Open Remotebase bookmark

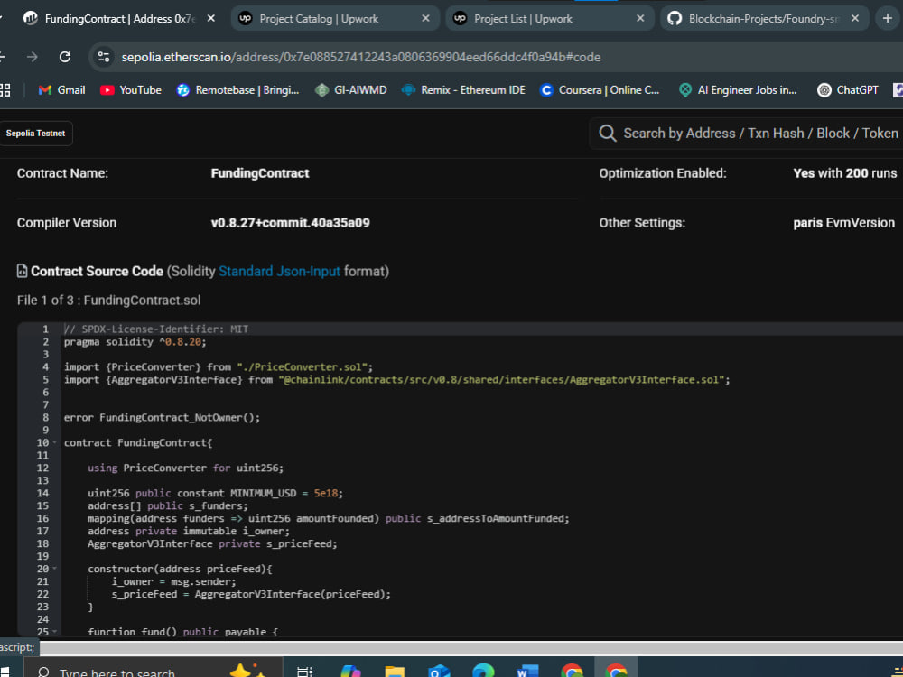tap(237, 89)
